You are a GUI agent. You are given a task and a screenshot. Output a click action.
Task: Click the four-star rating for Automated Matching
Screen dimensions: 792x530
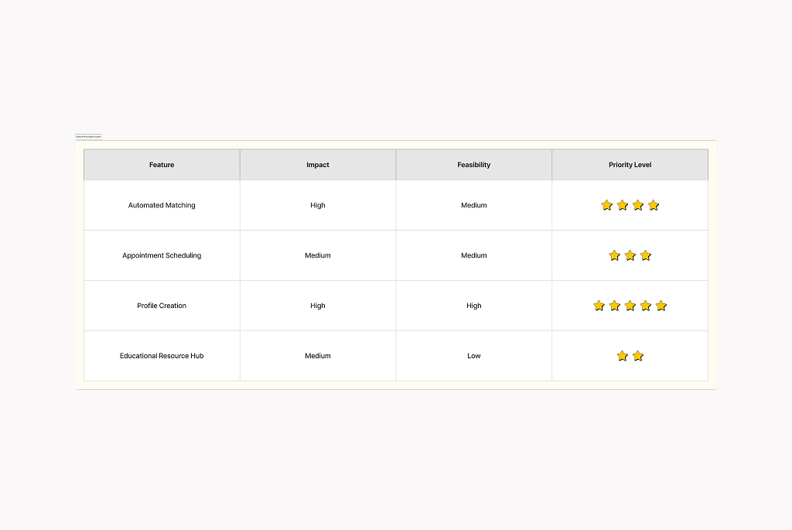click(x=630, y=205)
